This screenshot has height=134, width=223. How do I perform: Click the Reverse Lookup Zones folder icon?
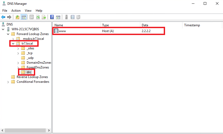point(13,77)
